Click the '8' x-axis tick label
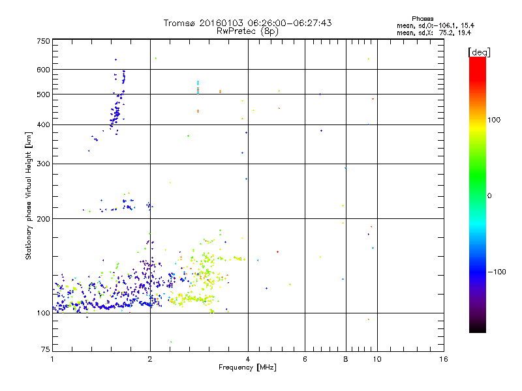Screen dimensions: 522x391 (346, 359)
